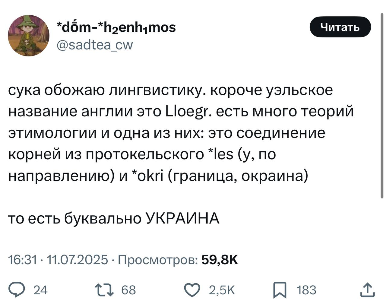Open the @sadtea_cw handle link
This screenshot has height=301, width=386.
94,45
